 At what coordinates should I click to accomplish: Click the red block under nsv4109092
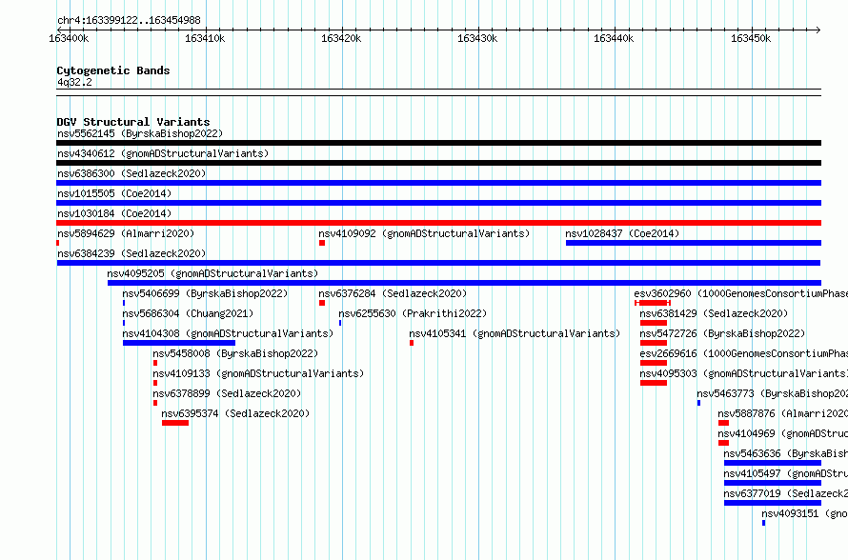(322, 243)
